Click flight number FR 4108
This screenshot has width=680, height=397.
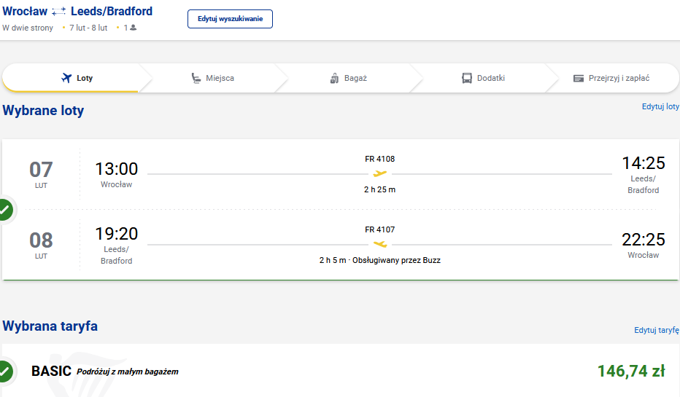coord(380,159)
